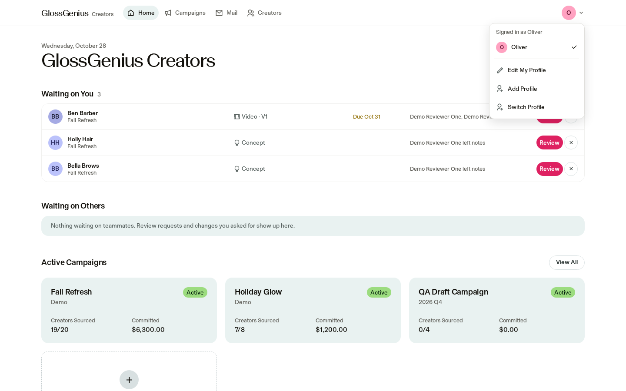626x391 pixels.
Task: Click the add-person icon beside Add Profile
Action: (x=500, y=89)
